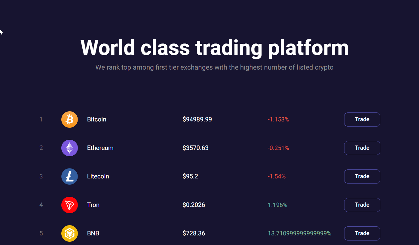Start trading BNB with Trade button
The height and width of the screenshot is (245, 419).
(362, 233)
